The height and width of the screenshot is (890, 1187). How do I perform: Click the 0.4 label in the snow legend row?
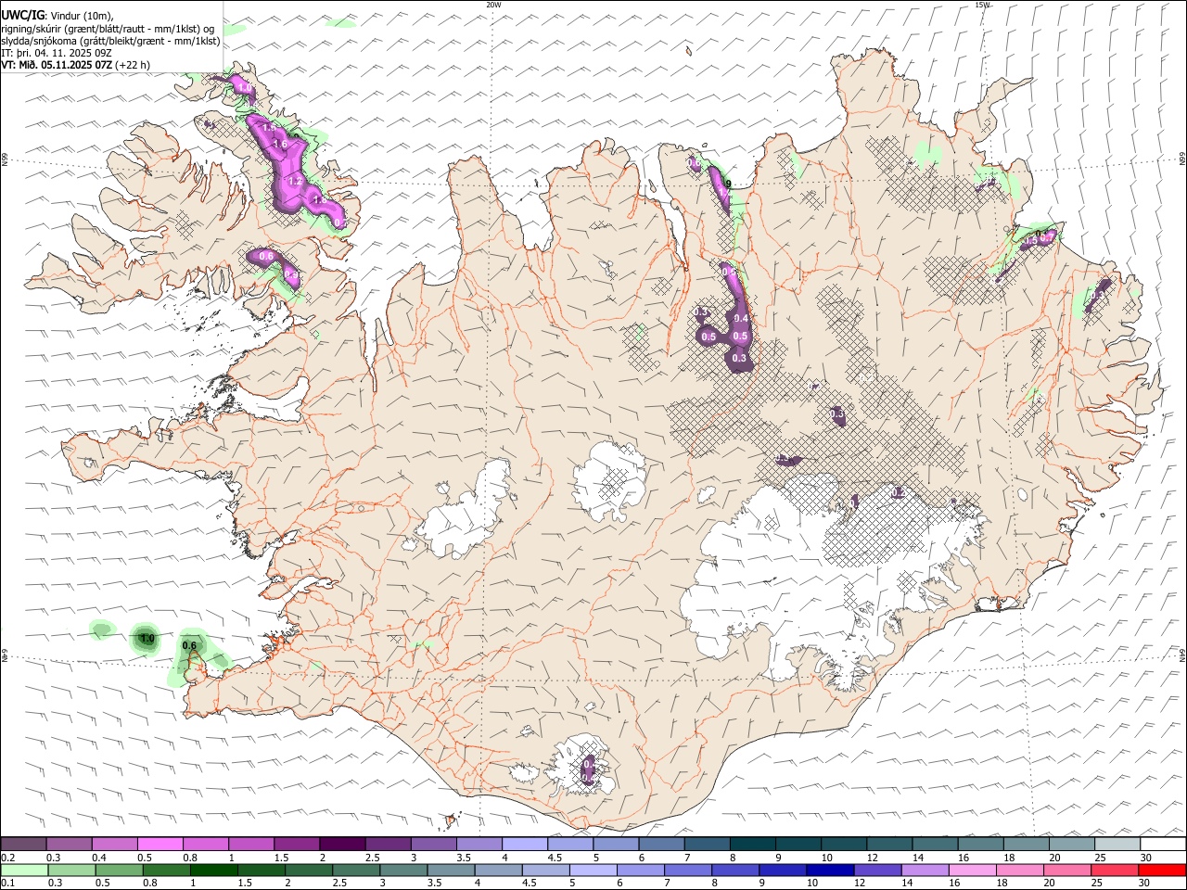click(x=99, y=858)
